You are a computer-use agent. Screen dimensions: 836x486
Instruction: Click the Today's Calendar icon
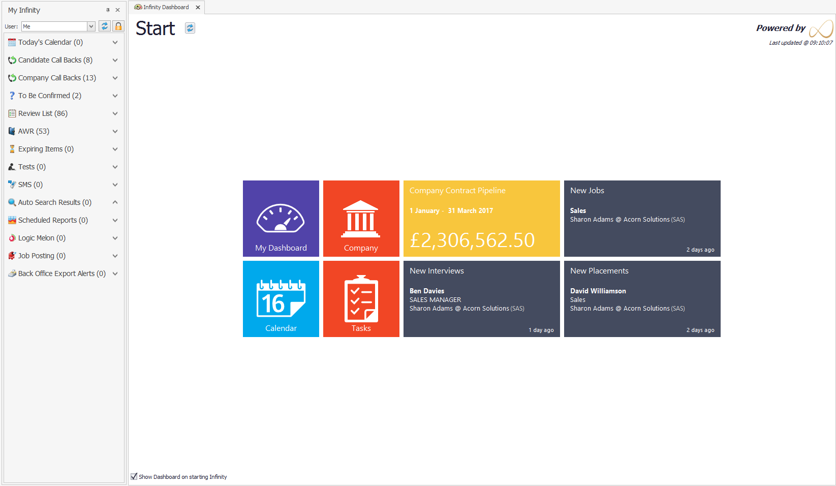tap(12, 42)
